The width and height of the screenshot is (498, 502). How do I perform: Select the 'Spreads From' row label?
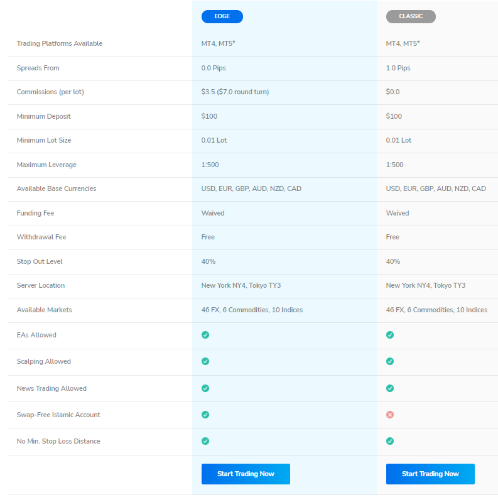[x=38, y=68]
